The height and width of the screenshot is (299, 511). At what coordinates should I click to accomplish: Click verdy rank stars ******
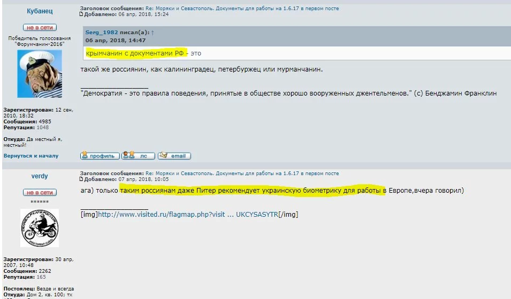click(x=40, y=202)
